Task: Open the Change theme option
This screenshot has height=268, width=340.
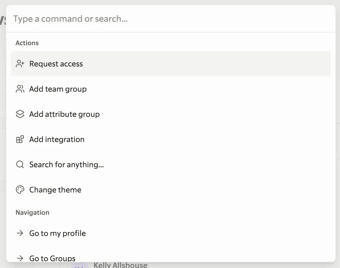Action: pos(55,190)
